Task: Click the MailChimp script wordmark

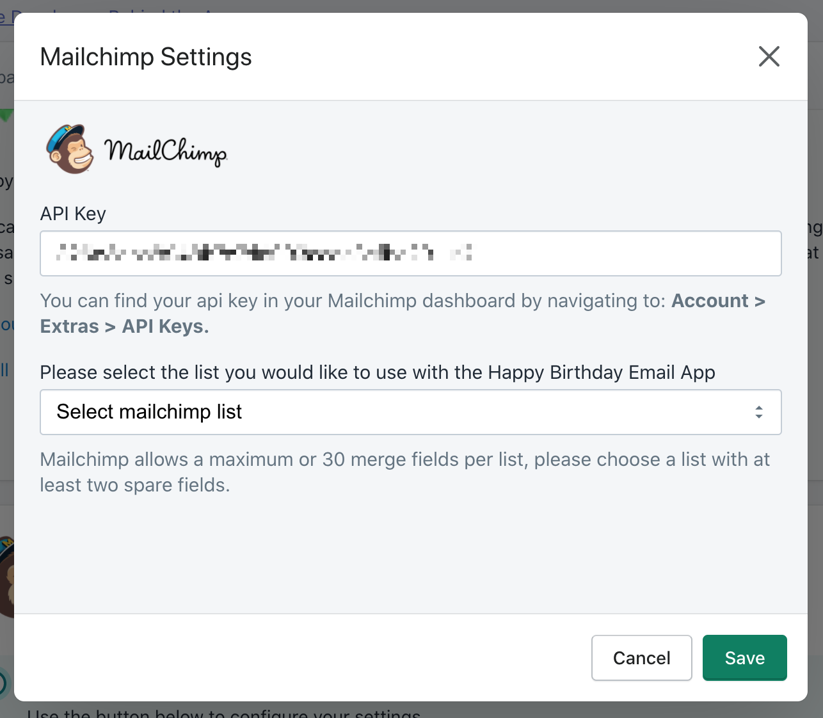Action: pos(166,152)
